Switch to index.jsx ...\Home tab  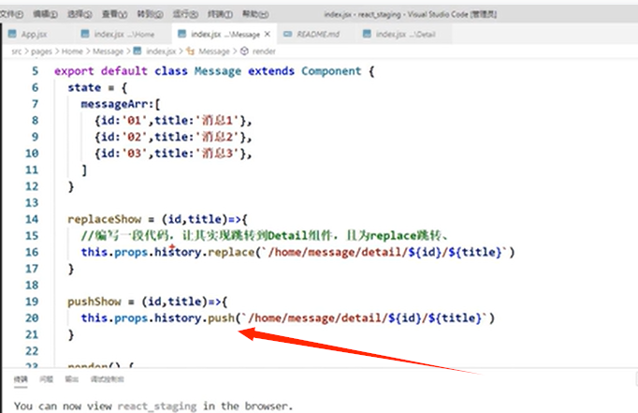[123, 35]
